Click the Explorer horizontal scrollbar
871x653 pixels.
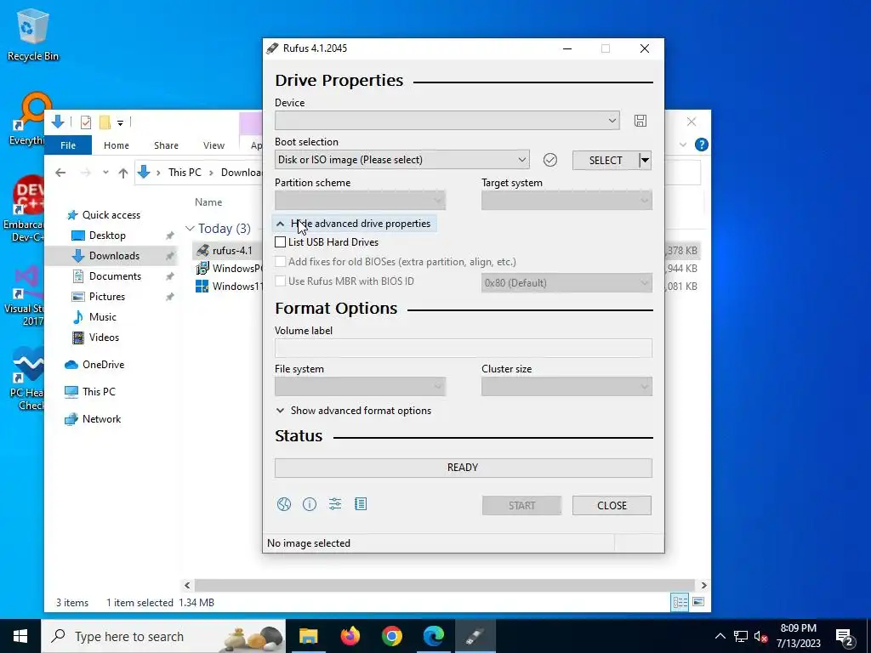[444, 585]
